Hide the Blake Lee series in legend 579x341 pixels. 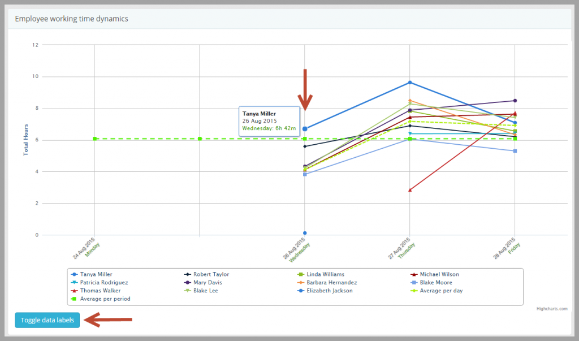click(201, 290)
